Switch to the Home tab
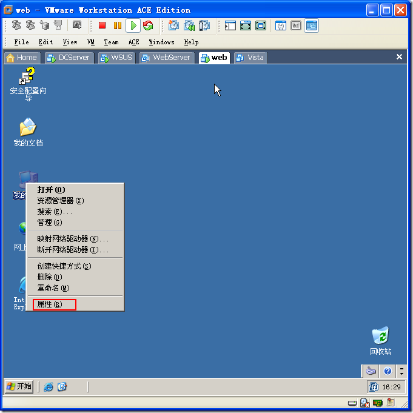 [x=22, y=58]
